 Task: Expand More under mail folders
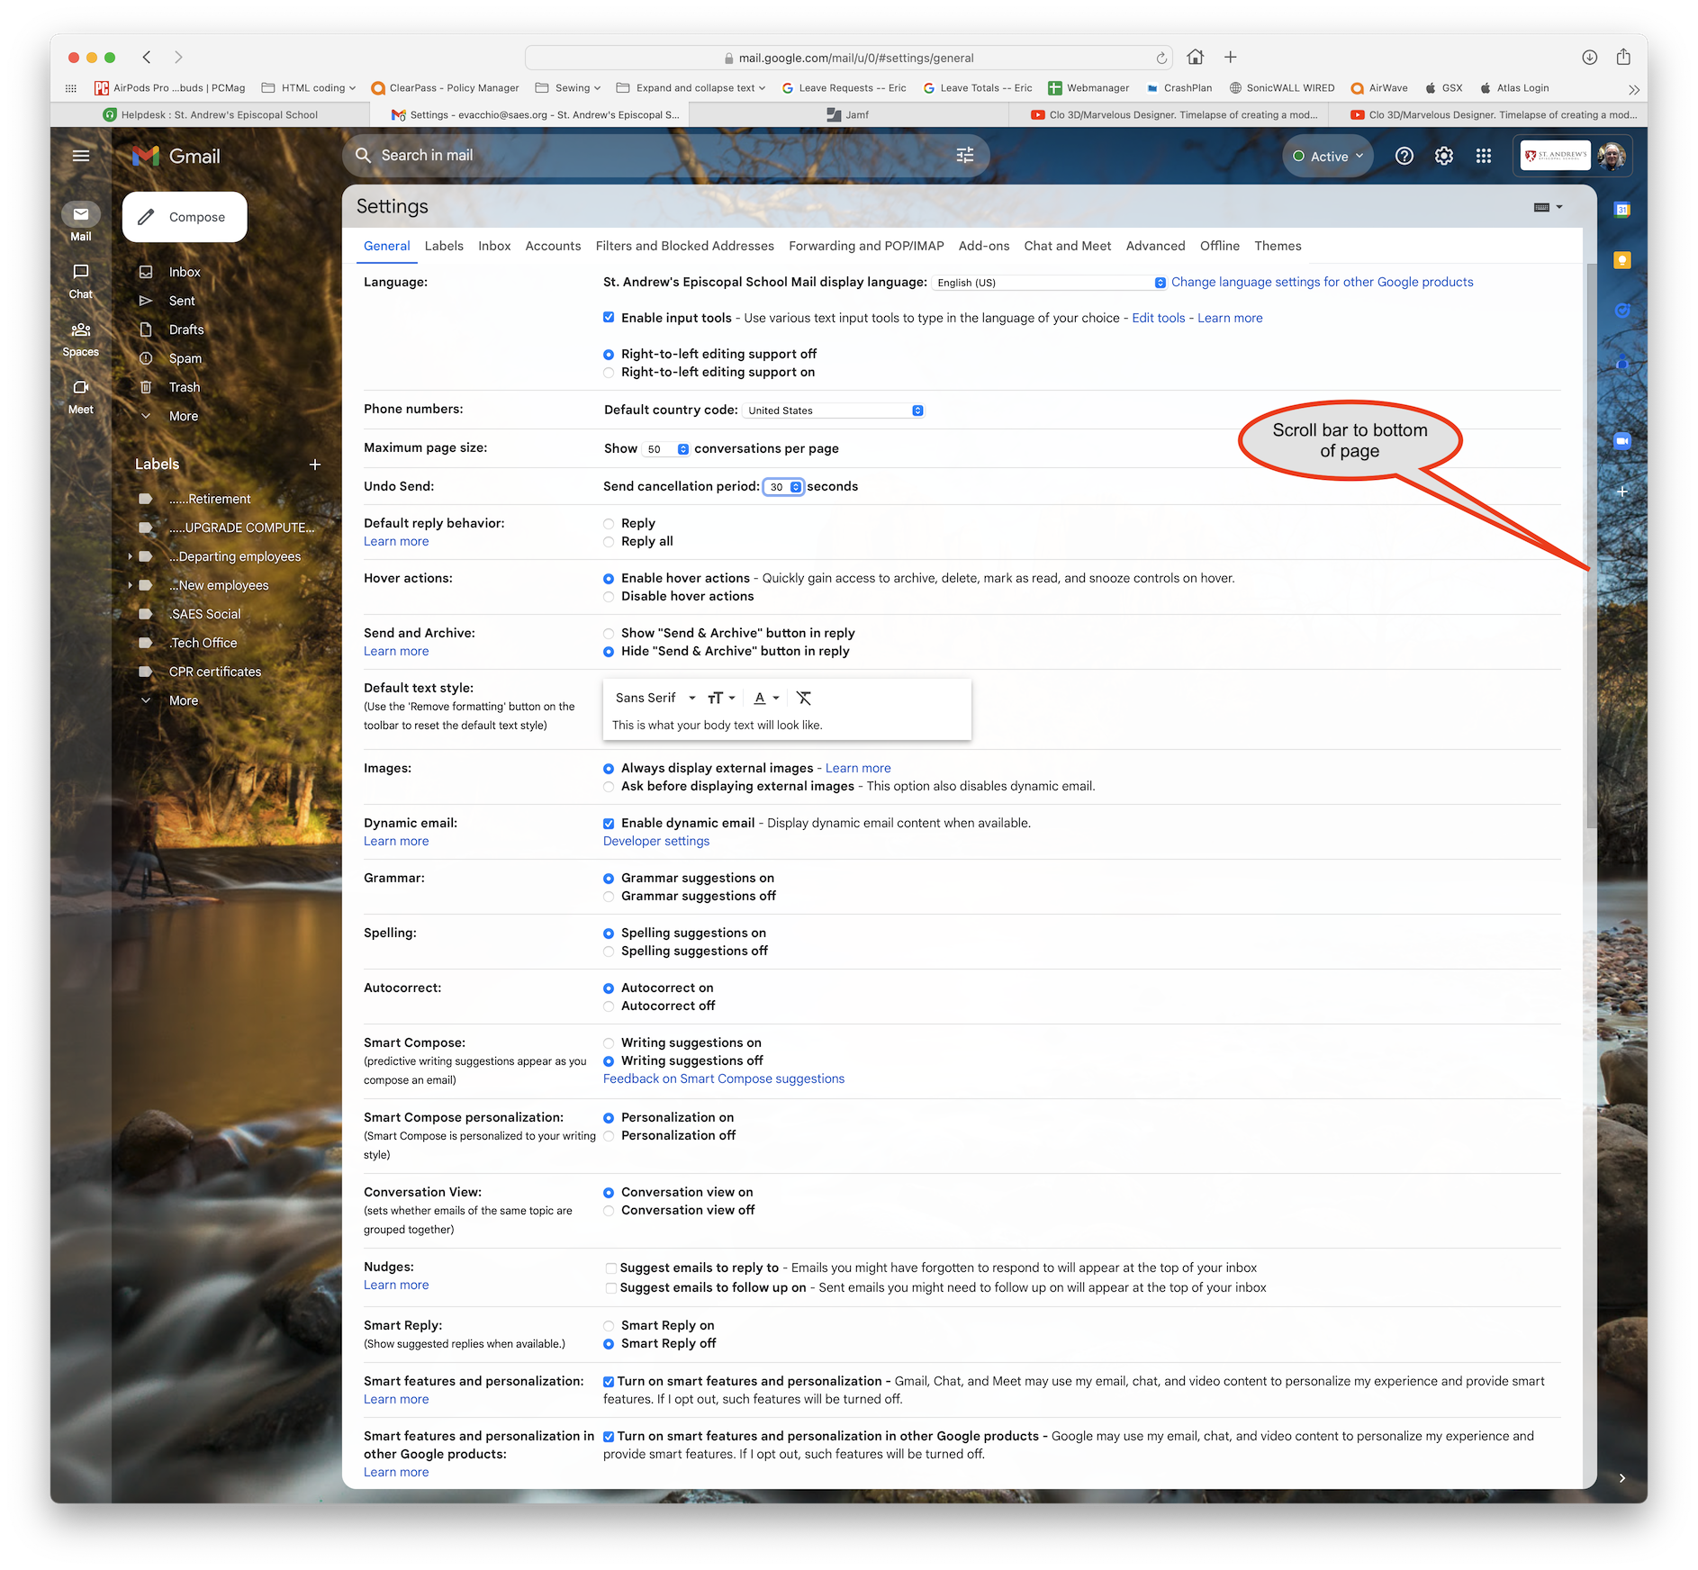pos(184,416)
